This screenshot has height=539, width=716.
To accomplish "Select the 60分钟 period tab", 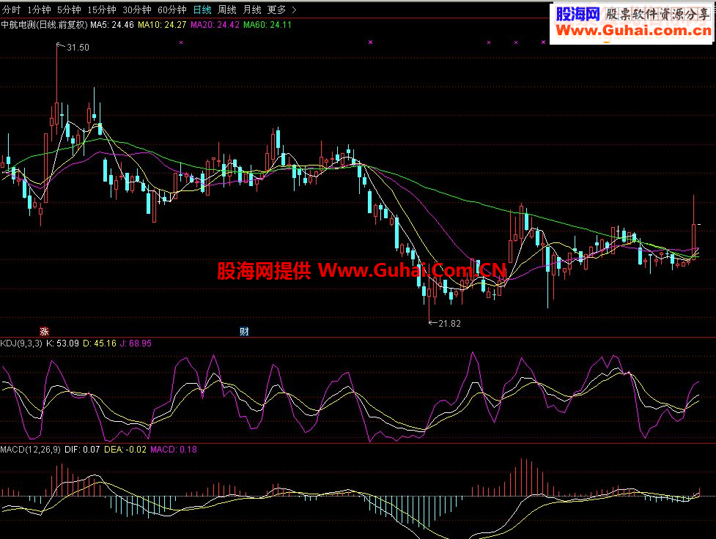I will [x=172, y=10].
